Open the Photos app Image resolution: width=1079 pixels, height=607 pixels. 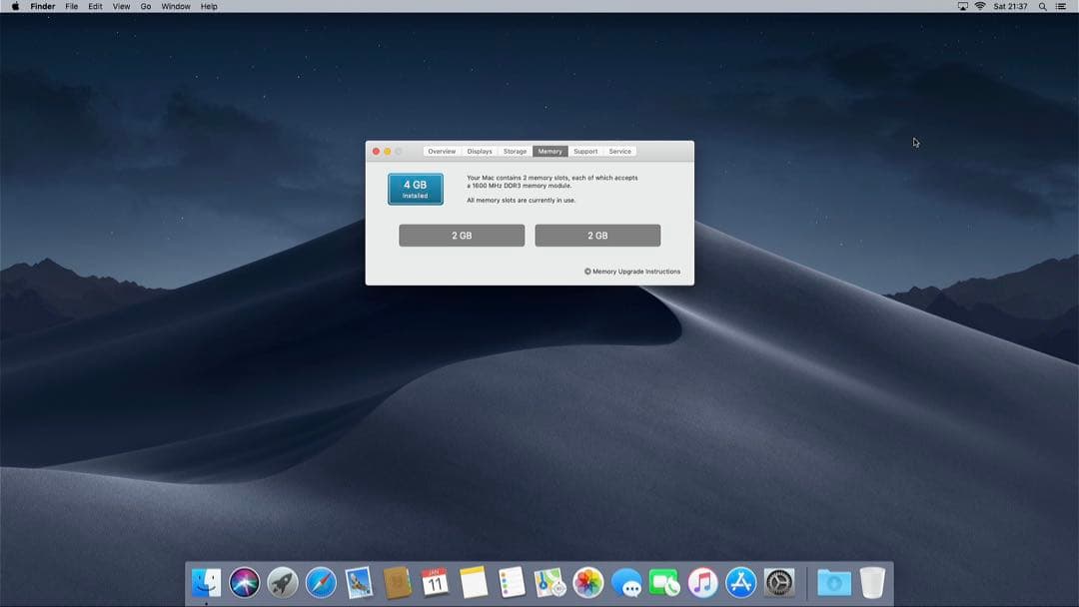coord(586,582)
